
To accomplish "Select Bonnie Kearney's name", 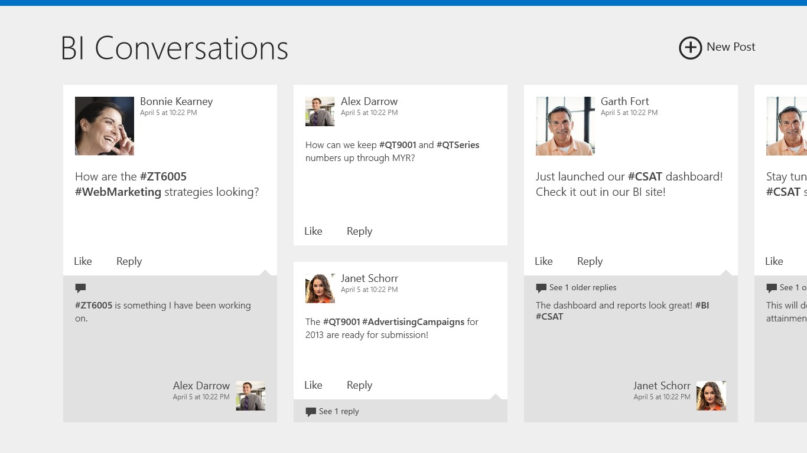I will (x=176, y=101).
